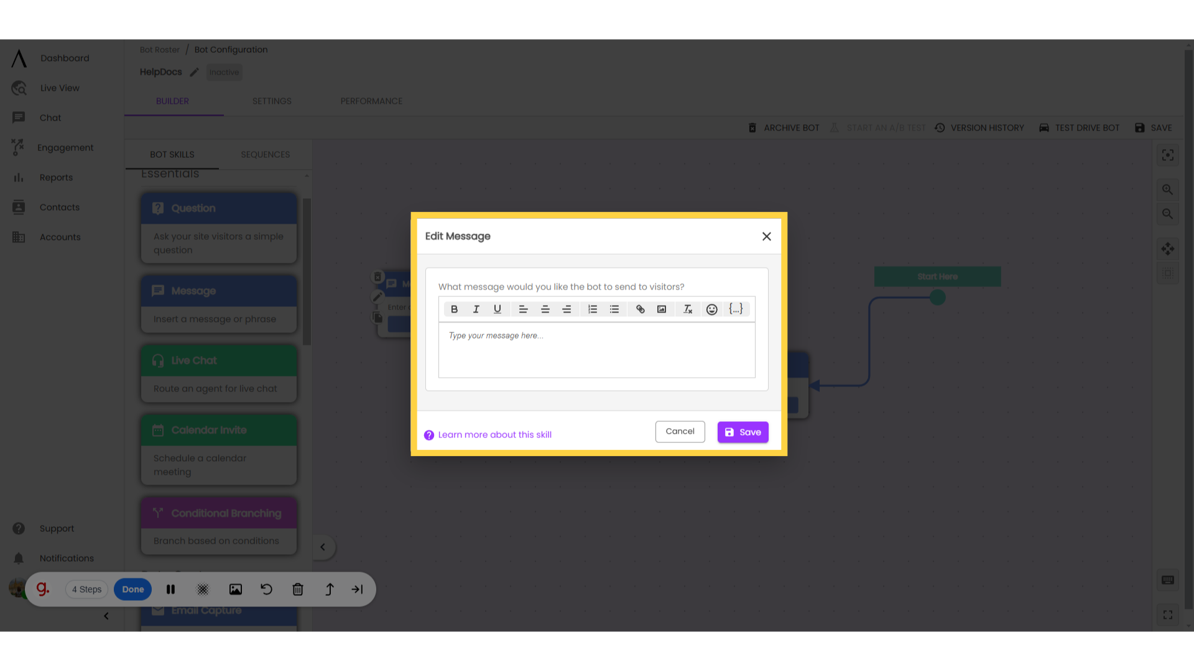Click align center text button
Screen dimensions: 1194x671
545,309
